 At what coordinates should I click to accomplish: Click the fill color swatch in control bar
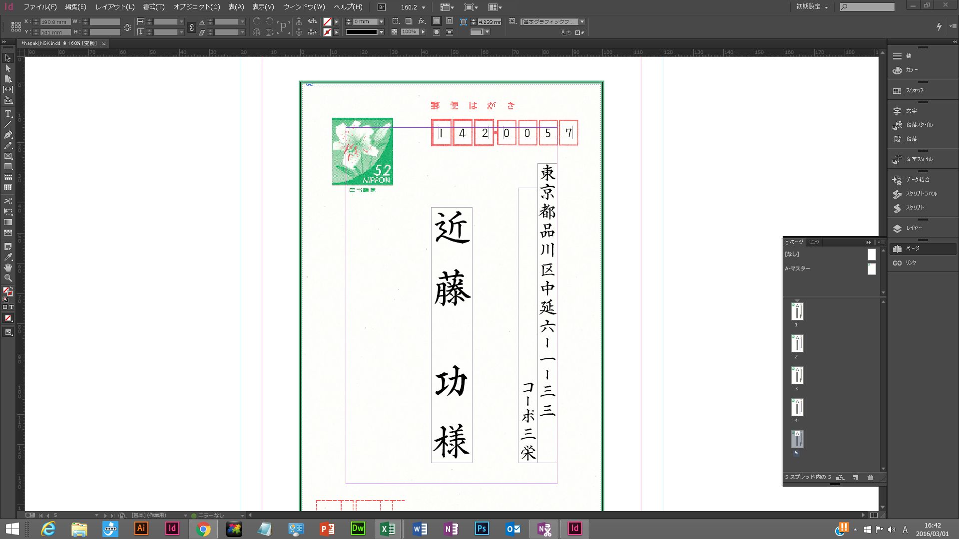327,21
